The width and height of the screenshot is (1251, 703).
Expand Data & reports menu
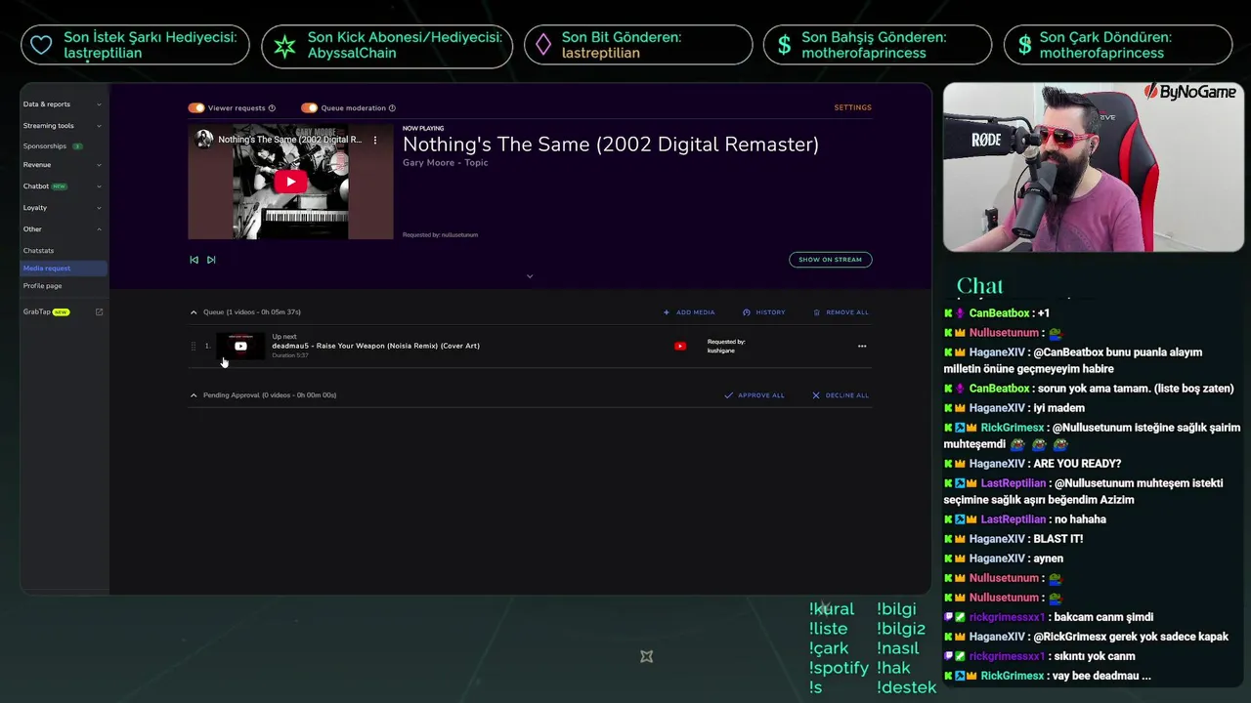coord(63,104)
